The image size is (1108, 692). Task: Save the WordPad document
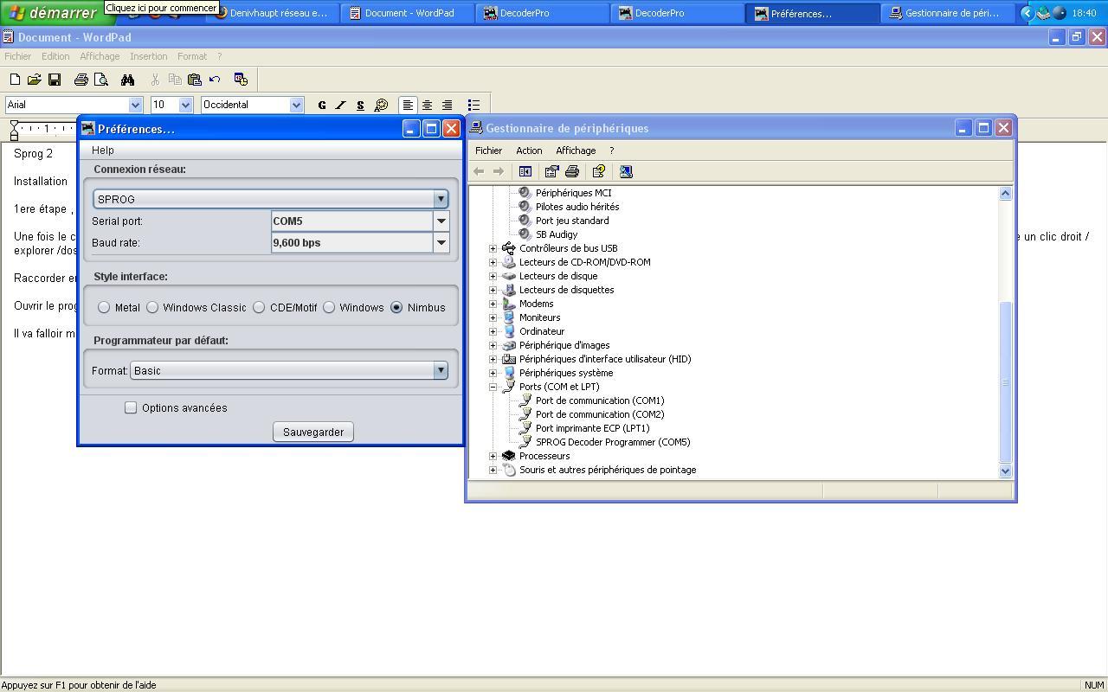pyautogui.click(x=54, y=80)
